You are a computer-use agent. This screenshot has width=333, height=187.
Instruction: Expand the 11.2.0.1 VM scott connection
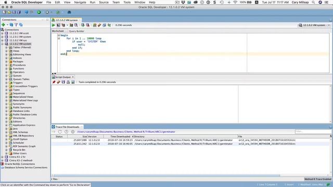pos(2,33)
